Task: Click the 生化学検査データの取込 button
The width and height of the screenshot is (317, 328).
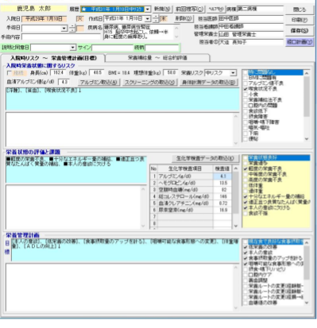Action: (x=205, y=159)
